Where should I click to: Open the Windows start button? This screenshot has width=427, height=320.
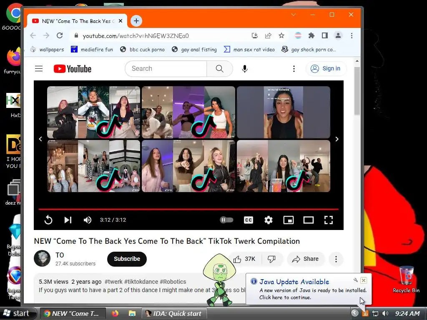[x=18, y=313]
